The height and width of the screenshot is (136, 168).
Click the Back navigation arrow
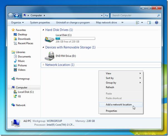tap(11, 15)
